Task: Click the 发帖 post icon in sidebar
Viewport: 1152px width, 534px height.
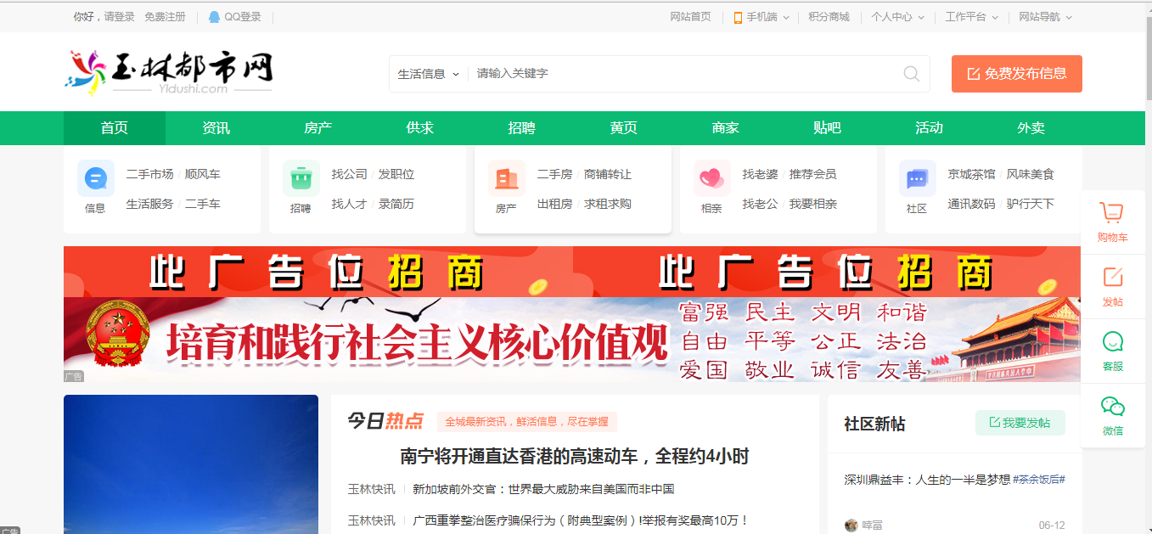Action: click(1112, 278)
